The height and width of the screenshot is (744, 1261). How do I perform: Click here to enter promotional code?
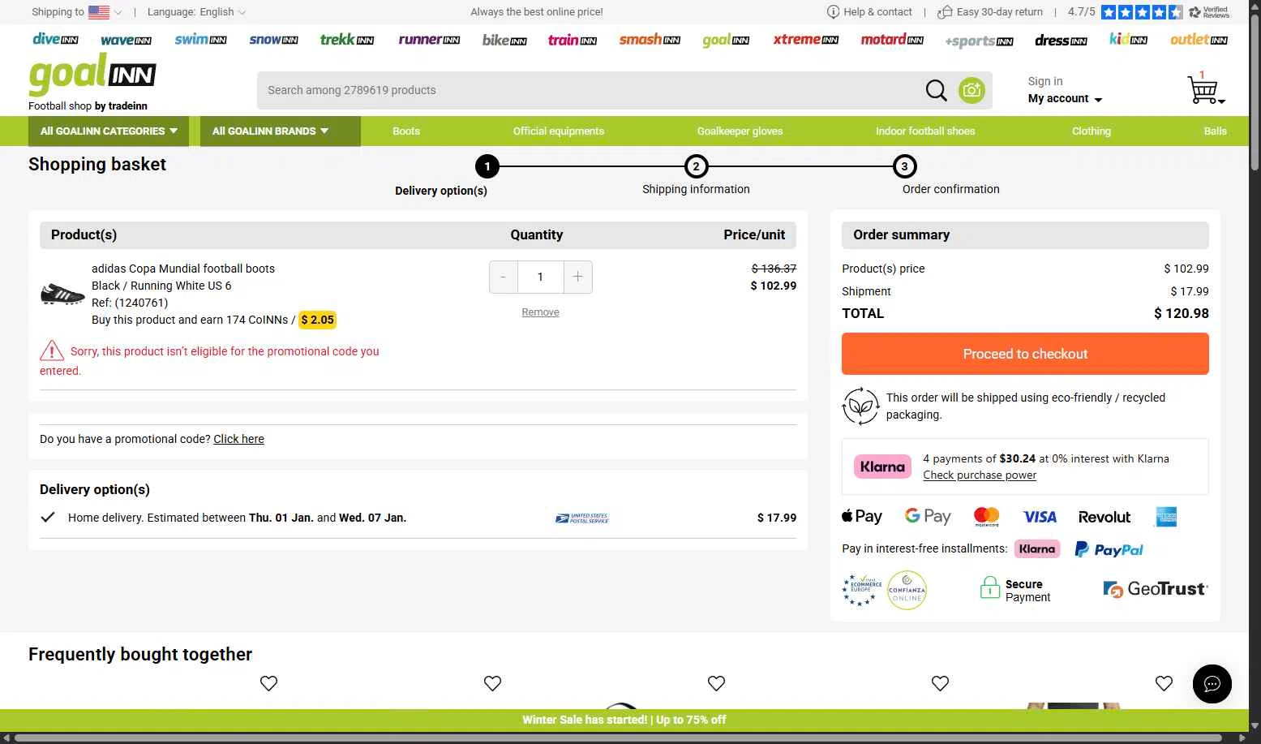tap(238, 439)
